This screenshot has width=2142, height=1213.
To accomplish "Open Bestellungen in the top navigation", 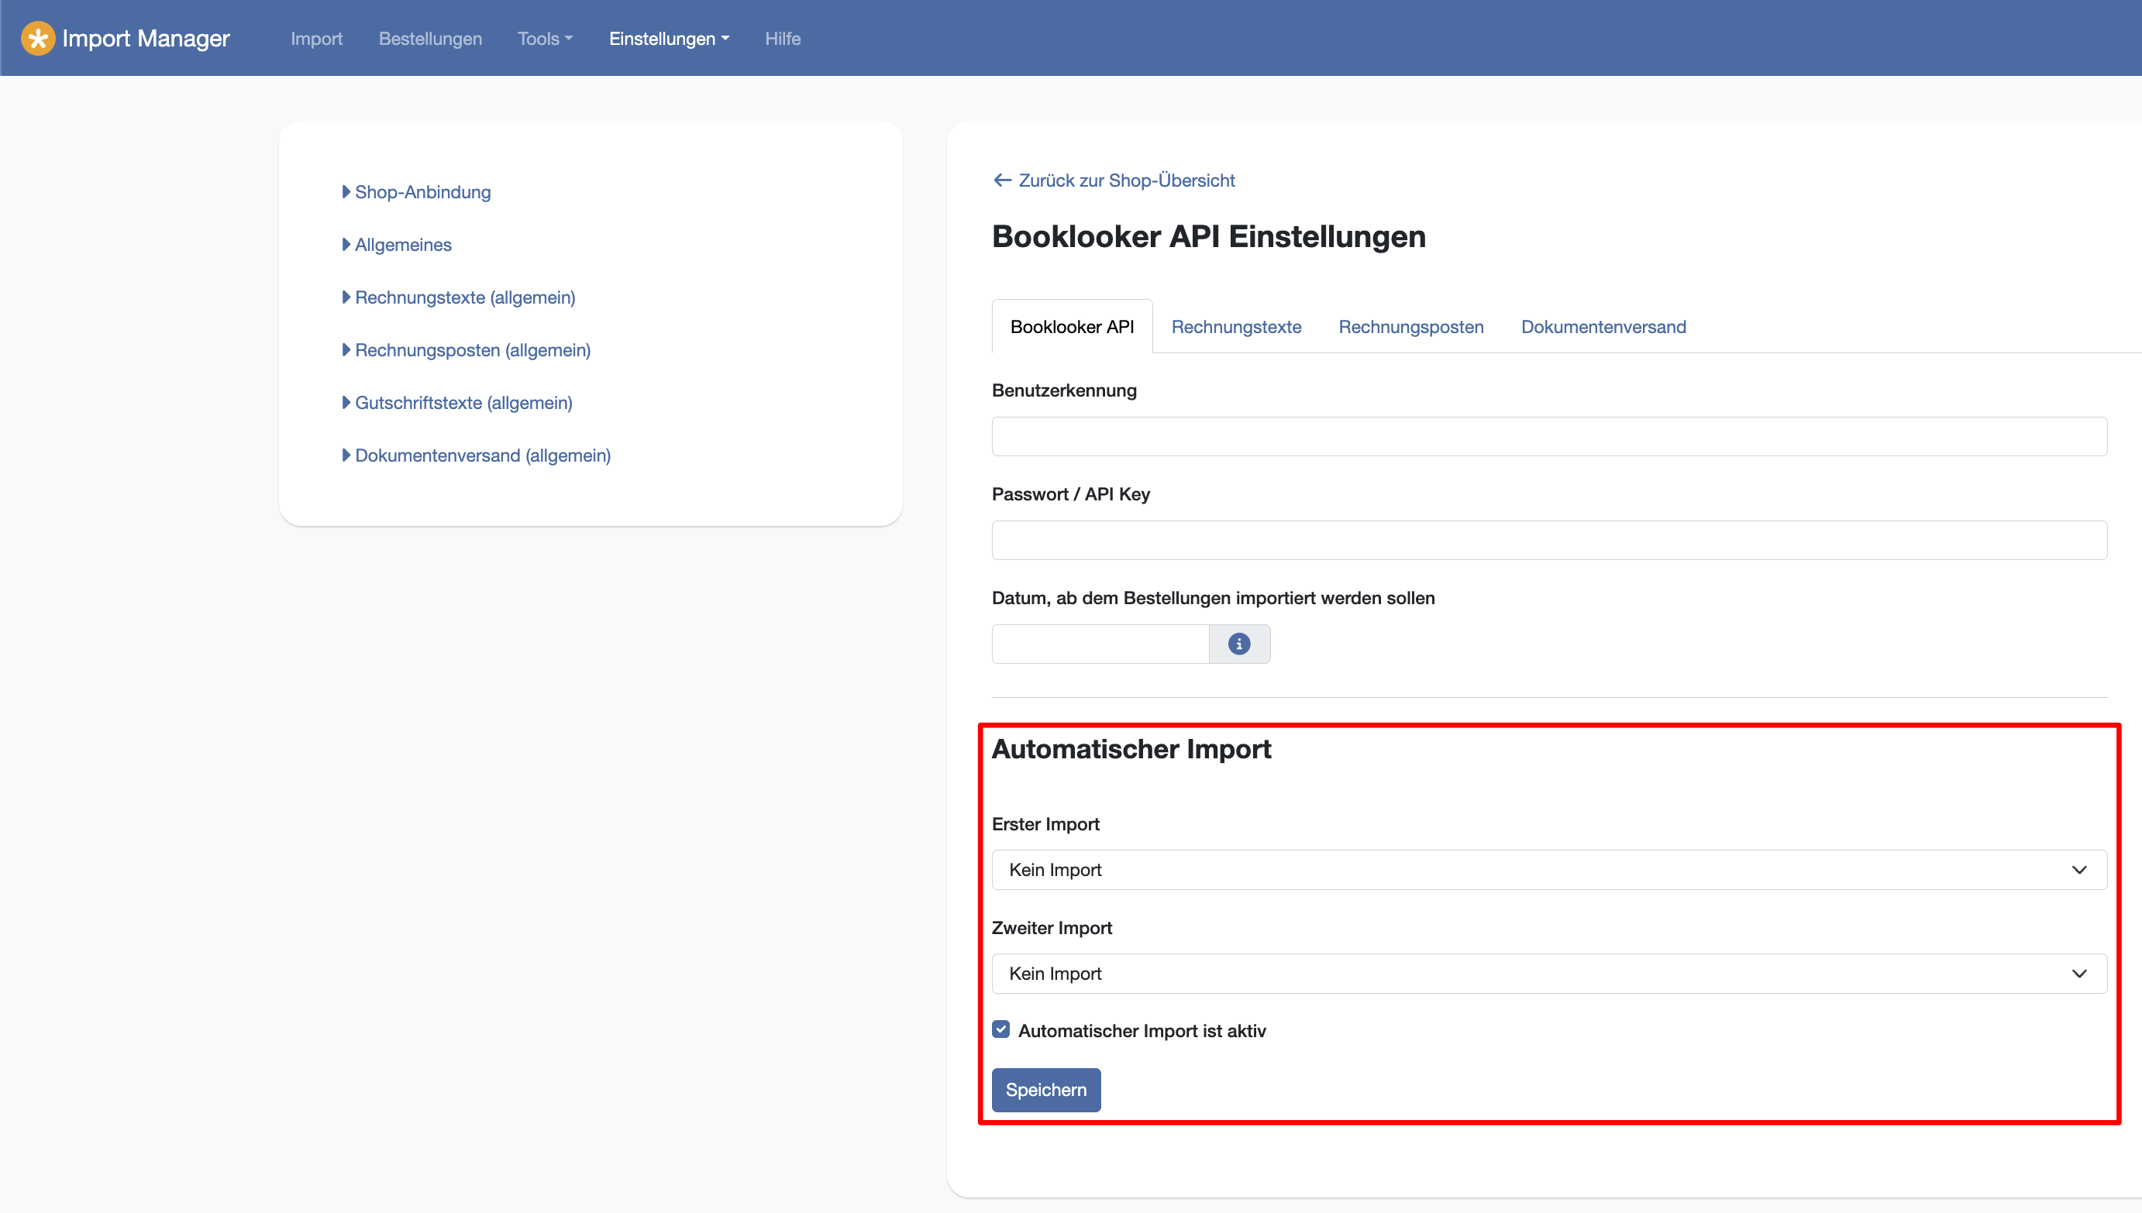I will pos(430,38).
